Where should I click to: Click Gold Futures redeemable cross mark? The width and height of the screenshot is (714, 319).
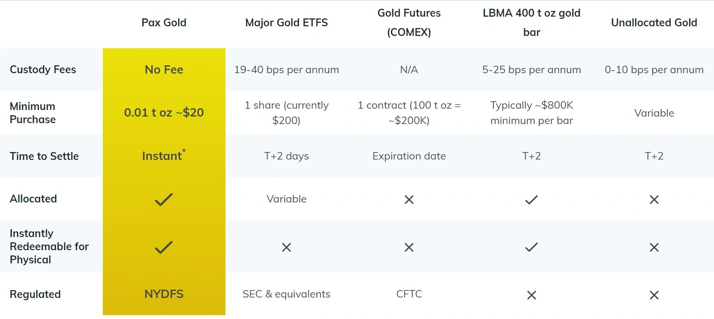coord(409,247)
